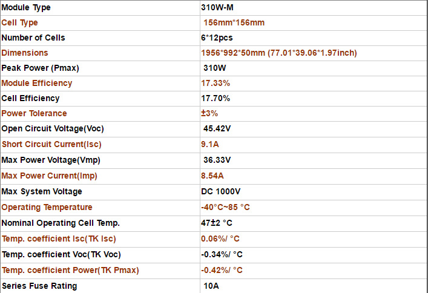The width and height of the screenshot is (428, 293).
Task: Select the '9.1A' current value
Action: (210, 144)
